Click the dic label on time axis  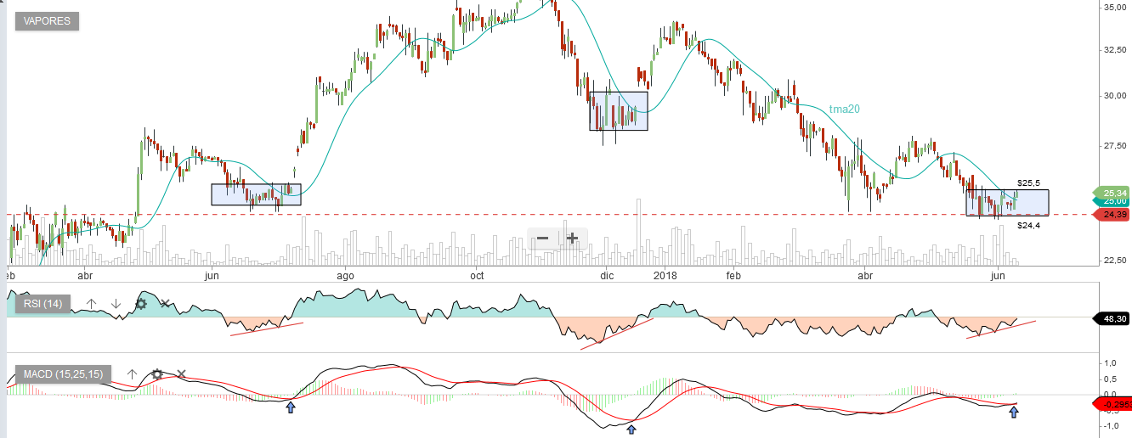[607, 276]
